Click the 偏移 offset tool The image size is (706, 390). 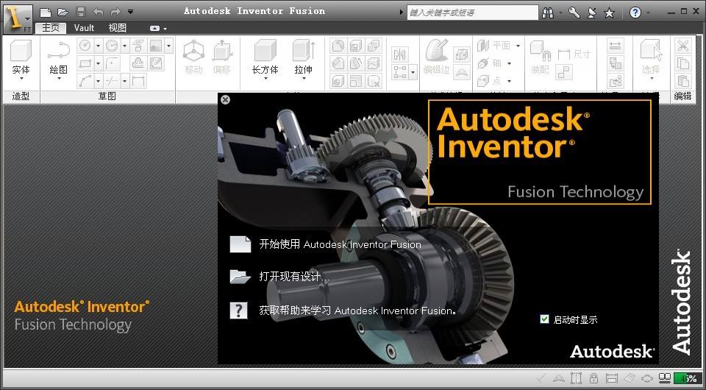pos(222,57)
